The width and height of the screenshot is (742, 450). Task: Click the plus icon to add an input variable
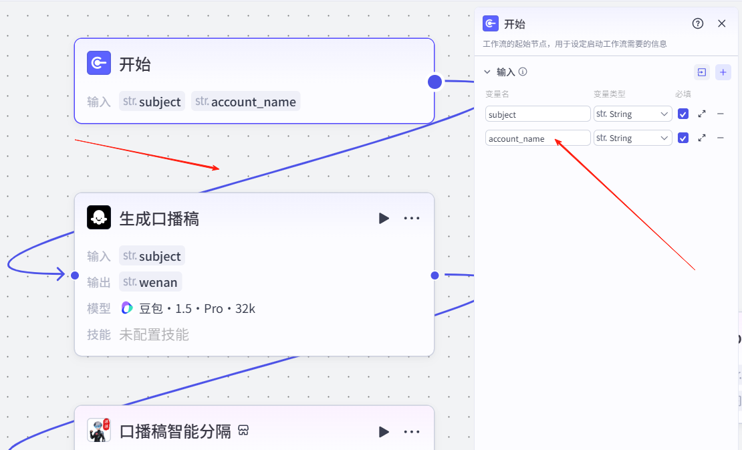click(723, 72)
